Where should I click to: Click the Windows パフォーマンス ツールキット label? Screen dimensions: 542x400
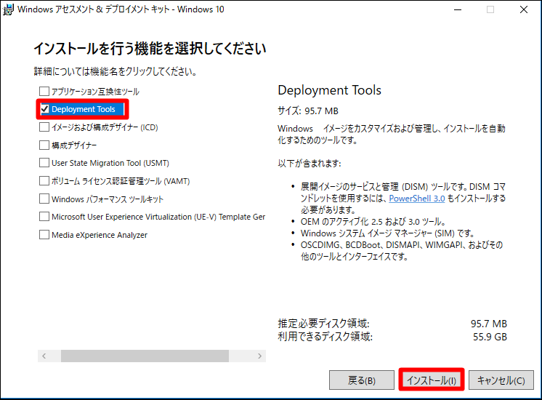pos(107,199)
